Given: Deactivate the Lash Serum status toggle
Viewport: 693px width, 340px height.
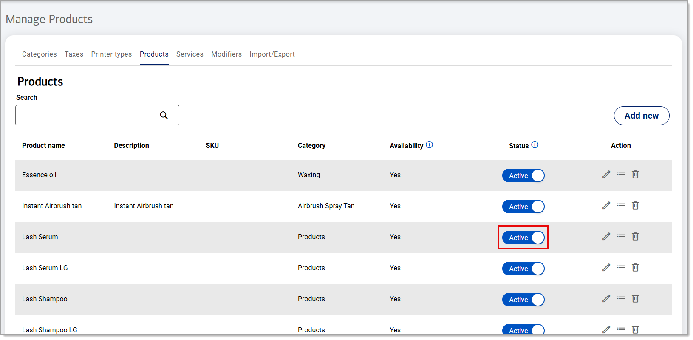Looking at the screenshot, I should tap(523, 238).
